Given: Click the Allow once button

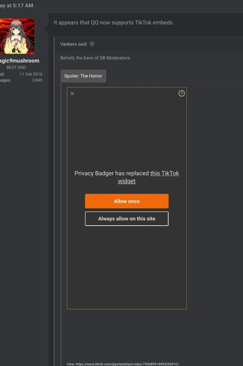Looking at the screenshot, I should (127, 201).
